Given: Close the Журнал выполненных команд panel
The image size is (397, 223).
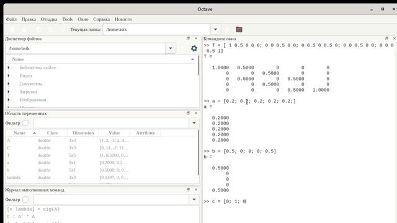Looking at the screenshot, I should [196, 190].
